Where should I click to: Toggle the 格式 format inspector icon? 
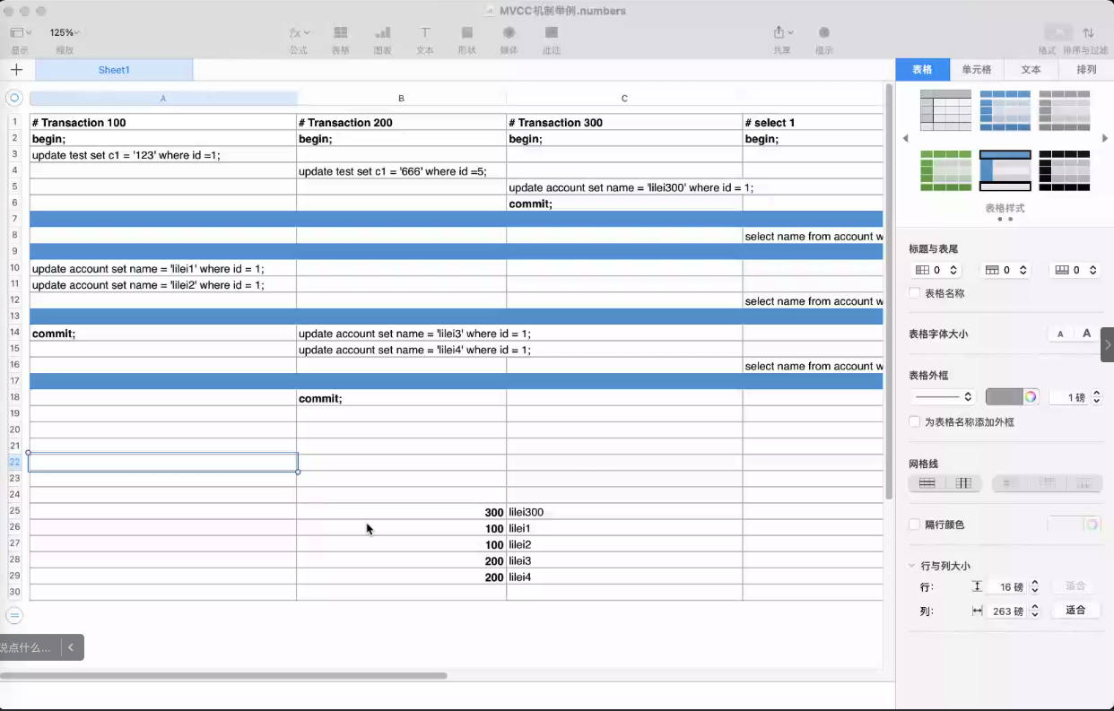click(1057, 32)
